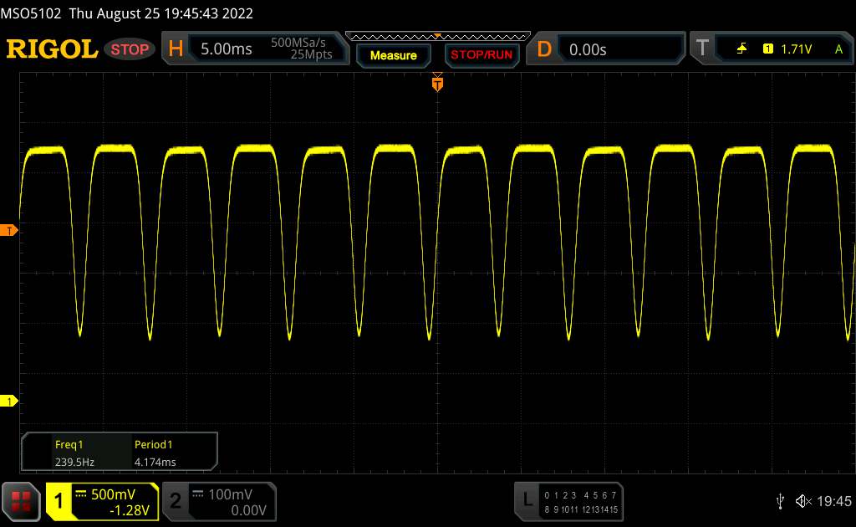
Task: Open sample rate 500MSa/s readout
Action: pyautogui.click(x=298, y=42)
